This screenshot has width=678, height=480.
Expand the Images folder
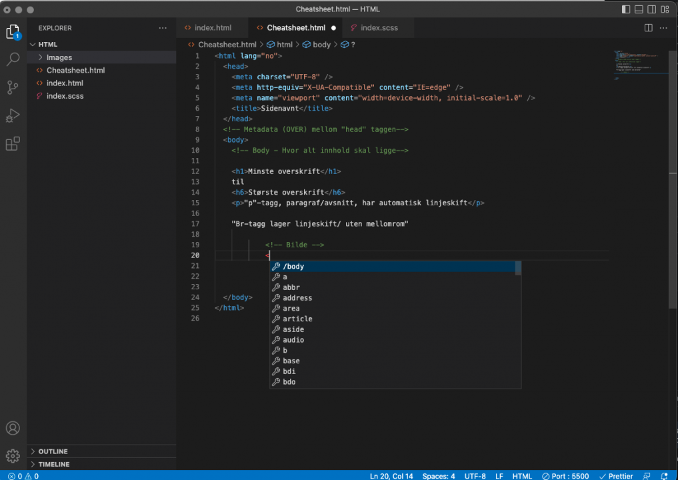pos(59,57)
